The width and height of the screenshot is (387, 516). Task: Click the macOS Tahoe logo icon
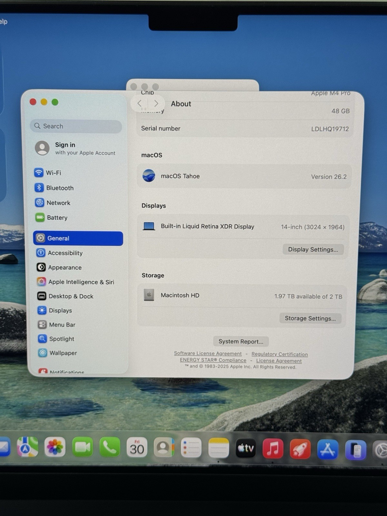click(149, 176)
